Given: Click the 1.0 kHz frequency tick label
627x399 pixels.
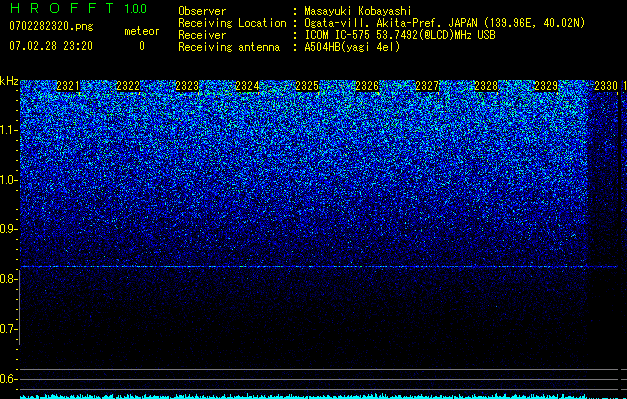Looking at the screenshot, I should tap(8, 180).
